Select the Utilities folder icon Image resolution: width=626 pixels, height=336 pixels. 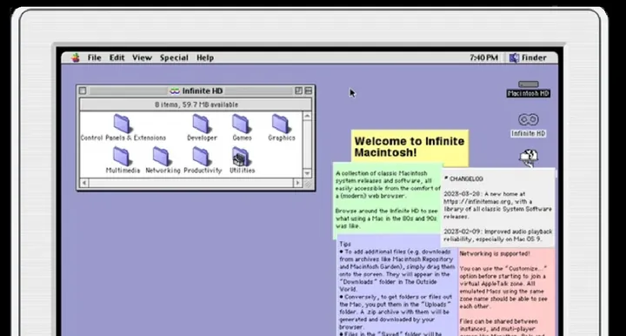[x=242, y=156]
